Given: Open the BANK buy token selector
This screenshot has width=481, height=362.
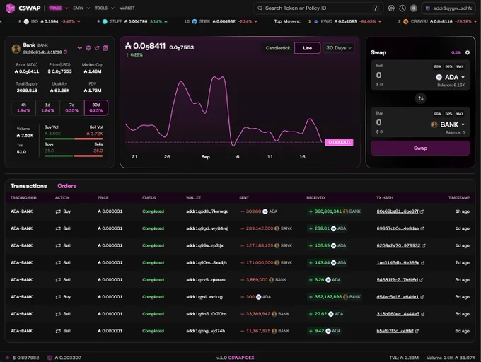Looking at the screenshot, I should click(448, 124).
